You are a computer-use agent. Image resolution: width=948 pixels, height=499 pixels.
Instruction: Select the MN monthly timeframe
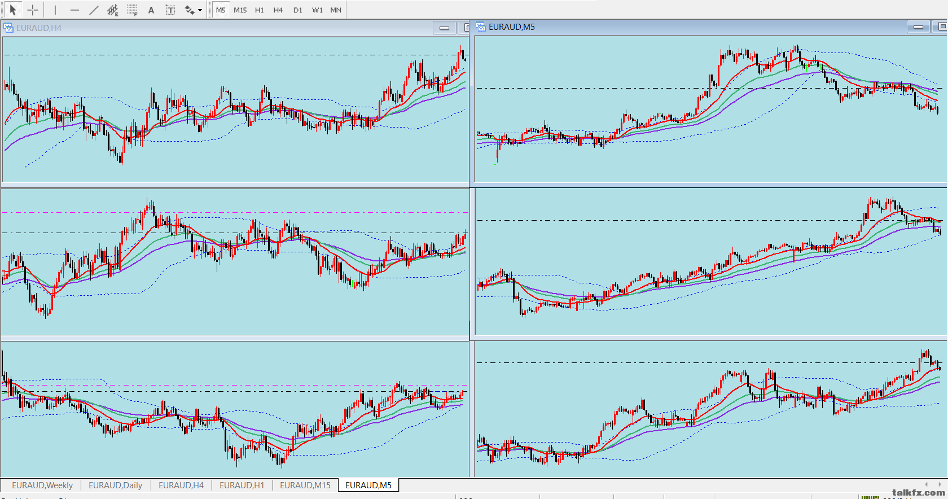click(x=336, y=10)
